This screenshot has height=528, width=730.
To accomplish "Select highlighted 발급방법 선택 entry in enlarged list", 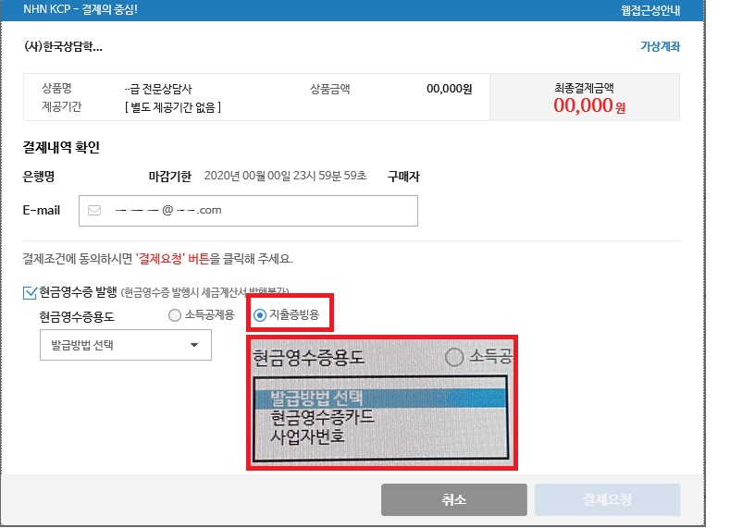I will (316, 399).
